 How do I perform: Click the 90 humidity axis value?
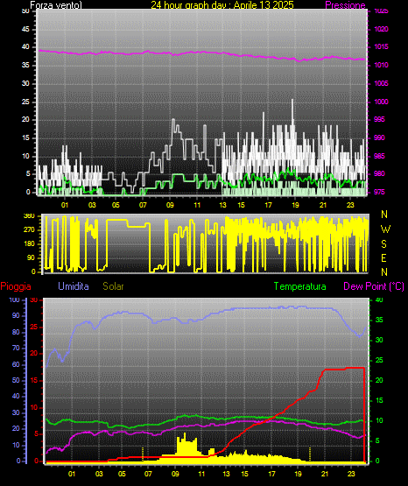click(x=16, y=315)
